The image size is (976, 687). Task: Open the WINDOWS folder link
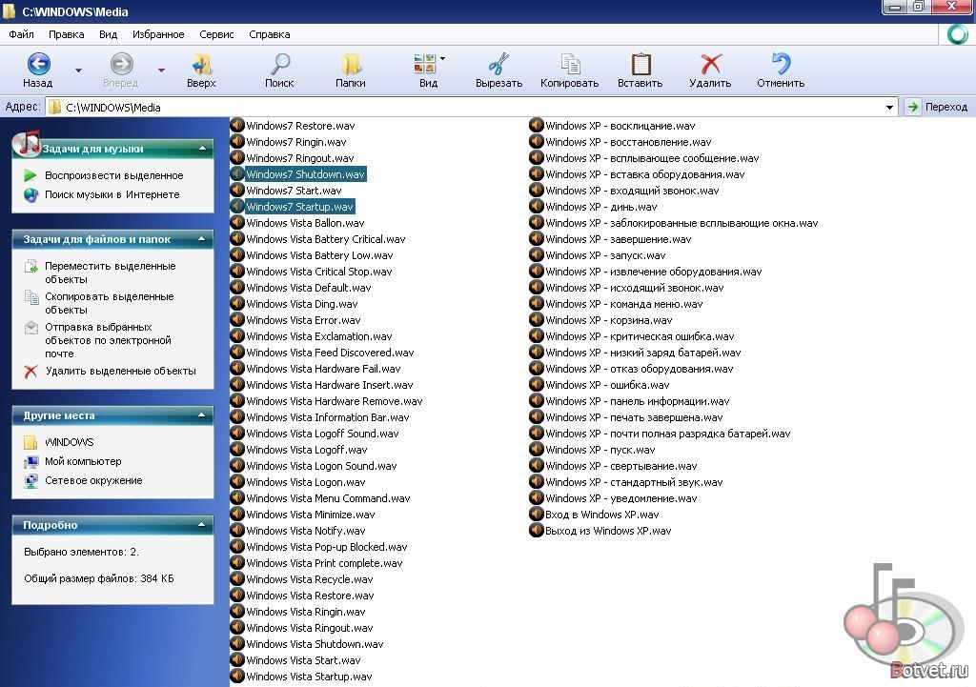pos(69,442)
